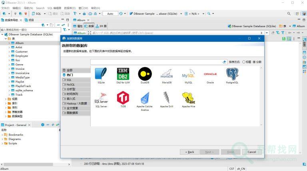Select the TiDB database icon
Image resolution: width=307 pixels, height=171 pixels.
coord(123,98)
